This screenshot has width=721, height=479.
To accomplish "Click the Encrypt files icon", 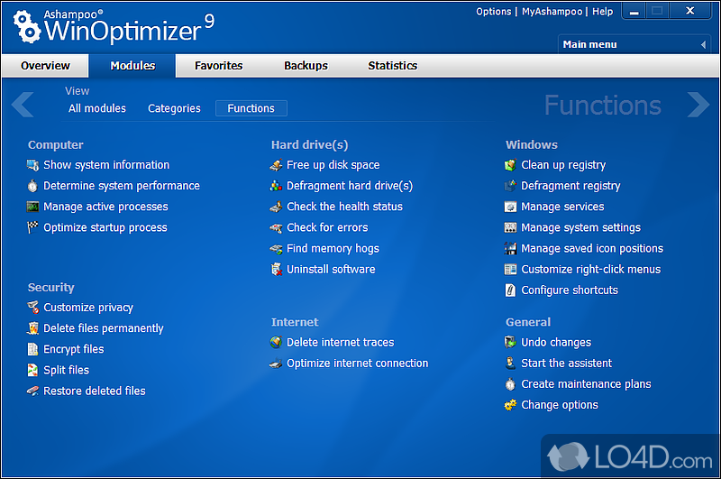I will 32,349.
